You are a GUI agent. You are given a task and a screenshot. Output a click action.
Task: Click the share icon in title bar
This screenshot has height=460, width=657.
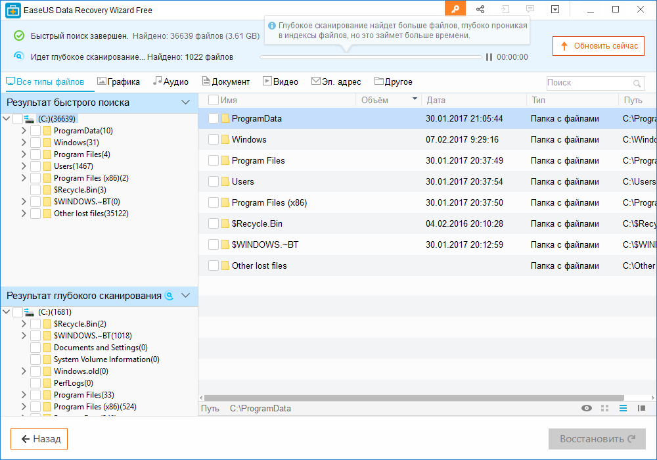pos(480,9)
